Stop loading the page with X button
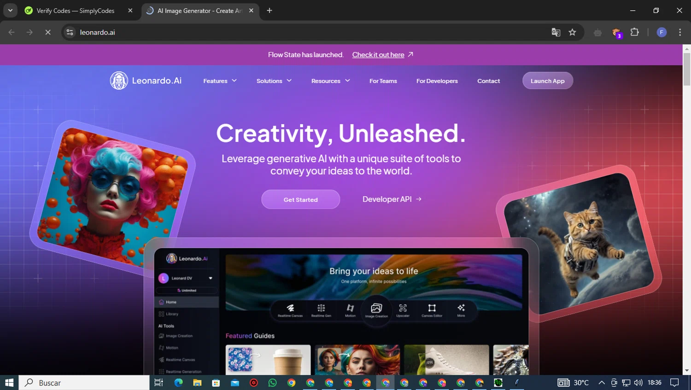This screenshot has height=390, width=691. click(48, 32)
